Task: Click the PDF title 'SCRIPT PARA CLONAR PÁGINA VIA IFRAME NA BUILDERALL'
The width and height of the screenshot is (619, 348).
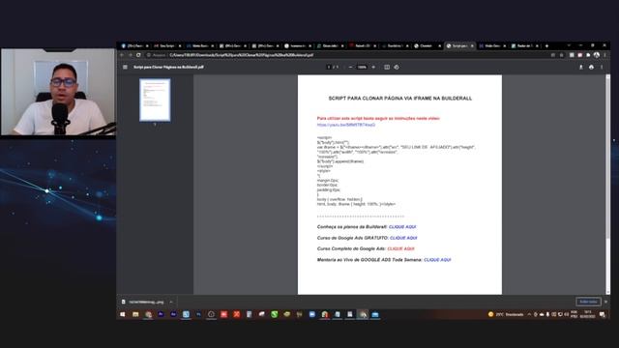Action: coord(399,99)
